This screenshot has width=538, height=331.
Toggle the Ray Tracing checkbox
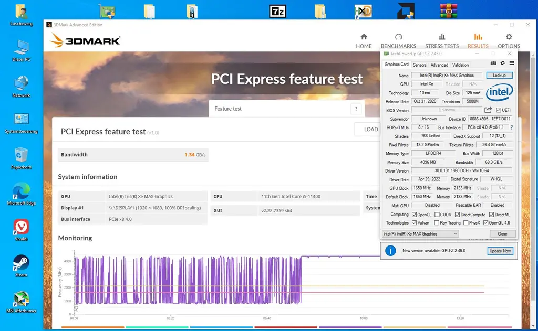(437, 223)
